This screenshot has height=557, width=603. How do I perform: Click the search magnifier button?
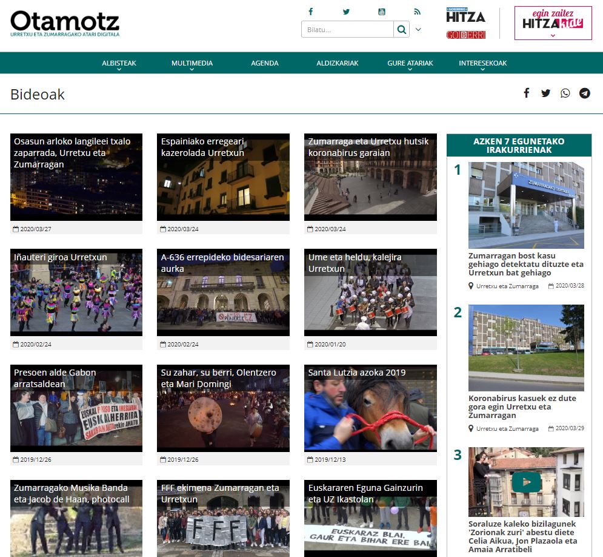401,30
